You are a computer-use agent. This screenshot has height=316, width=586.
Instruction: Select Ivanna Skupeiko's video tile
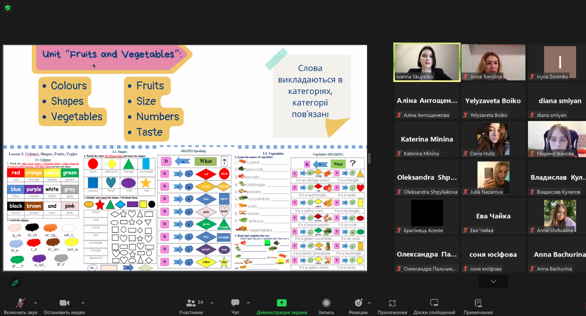click(x=427, y=62)
